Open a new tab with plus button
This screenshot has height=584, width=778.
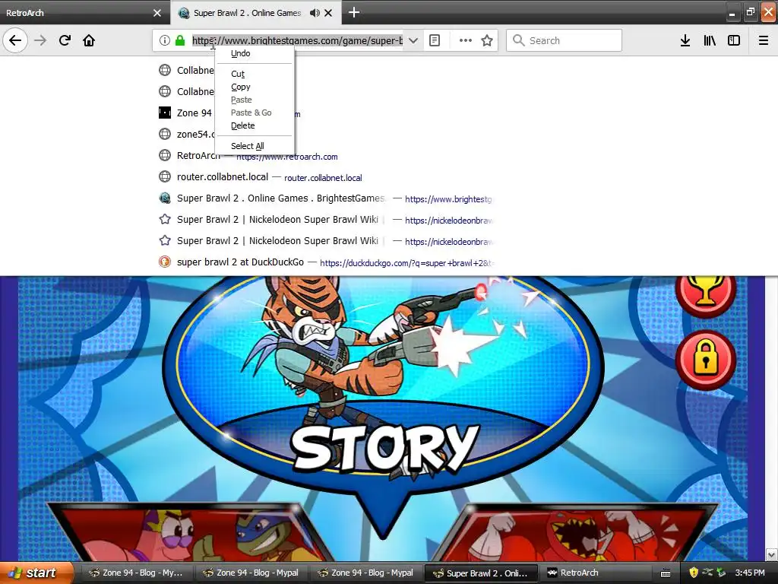tap(354, 12)
